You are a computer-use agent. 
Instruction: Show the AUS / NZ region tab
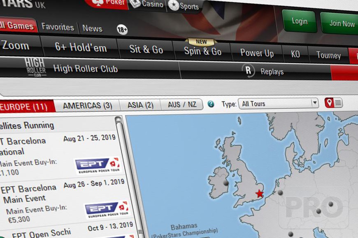click(182, 104)
